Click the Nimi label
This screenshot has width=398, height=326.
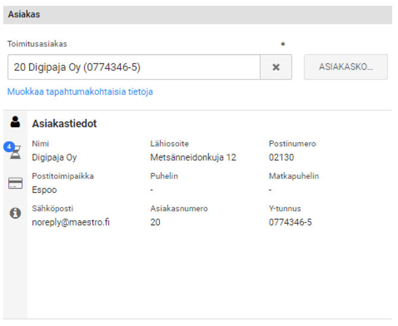[40, 144]
